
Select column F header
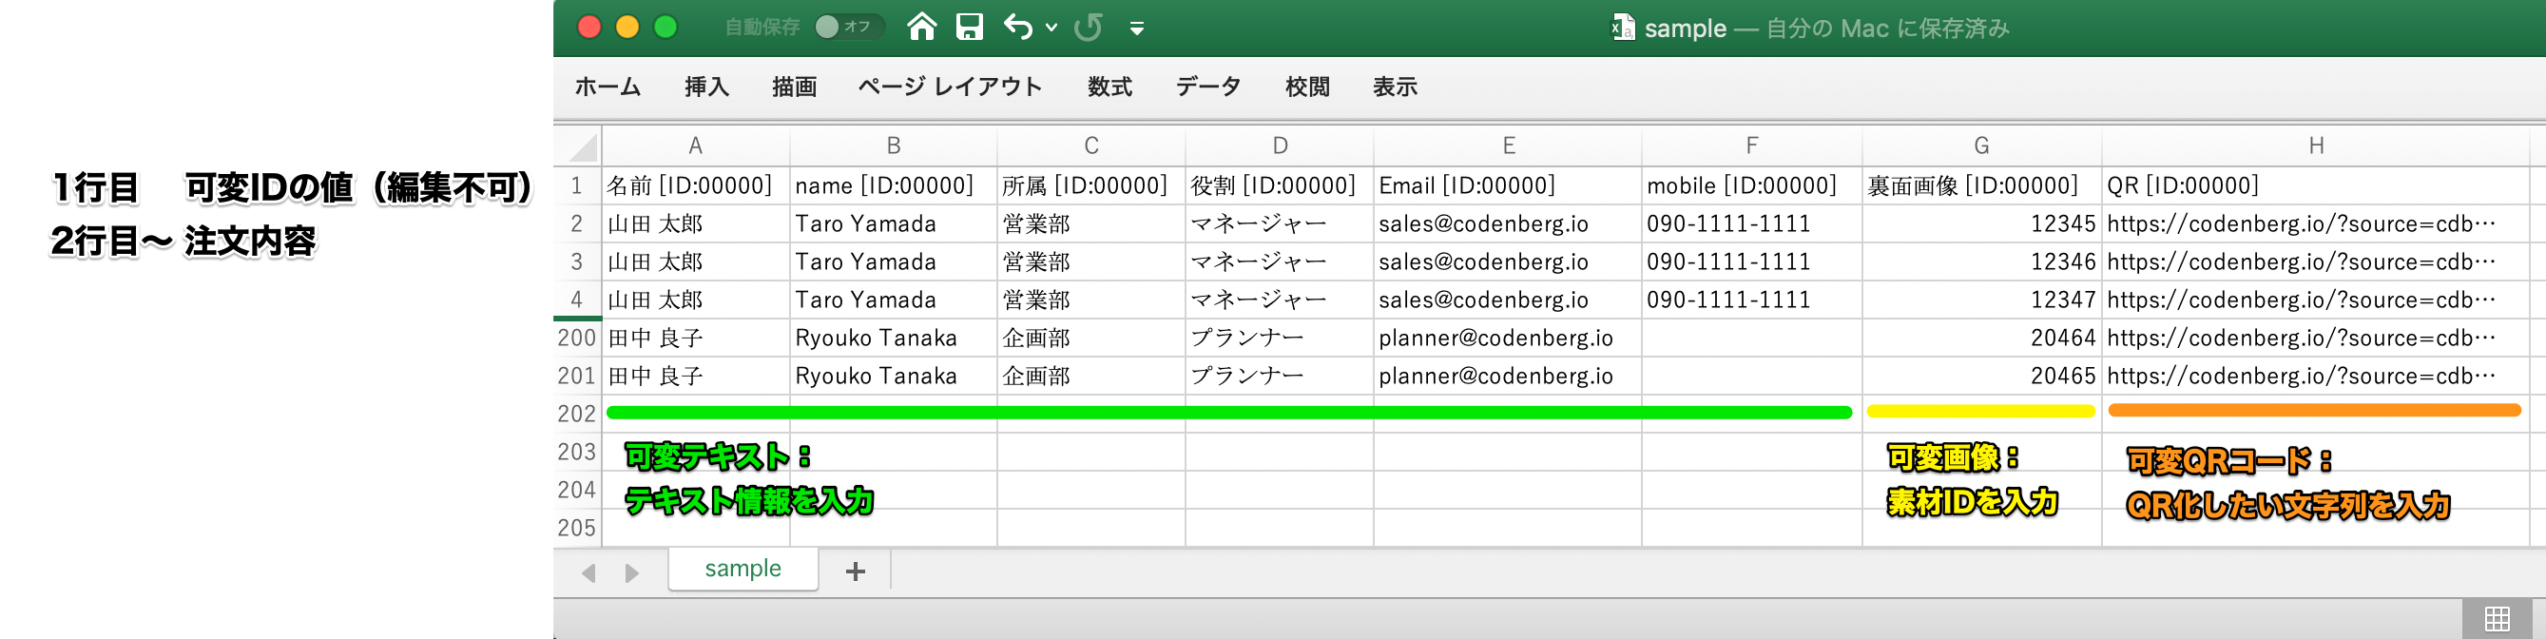(x=1751, y=145)
